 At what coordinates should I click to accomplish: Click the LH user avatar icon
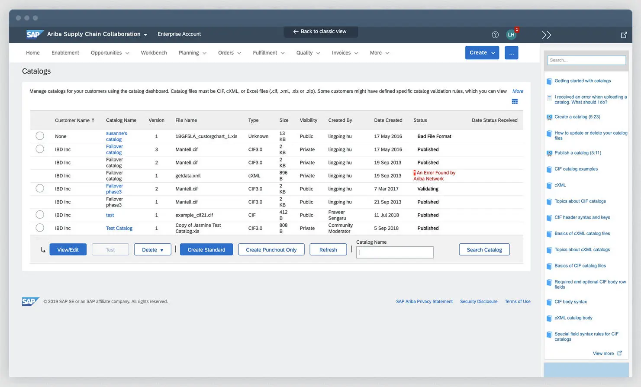511,35
